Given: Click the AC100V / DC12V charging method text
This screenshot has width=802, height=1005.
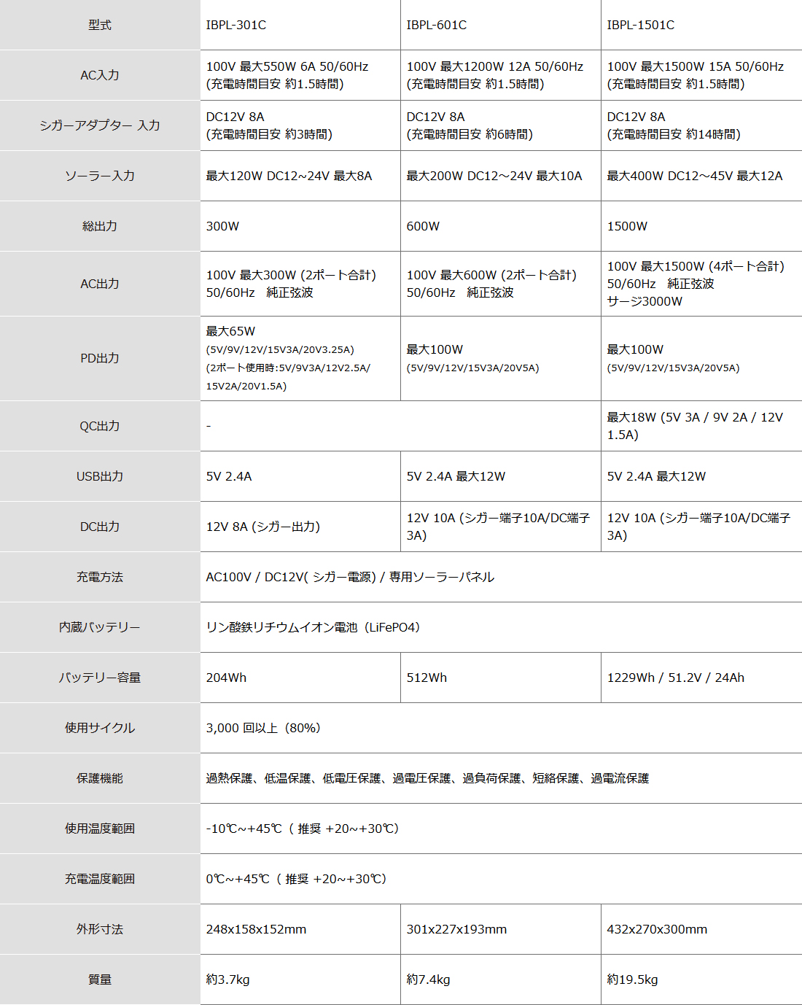Looking at the screenshot, I should tap(350, 577).
